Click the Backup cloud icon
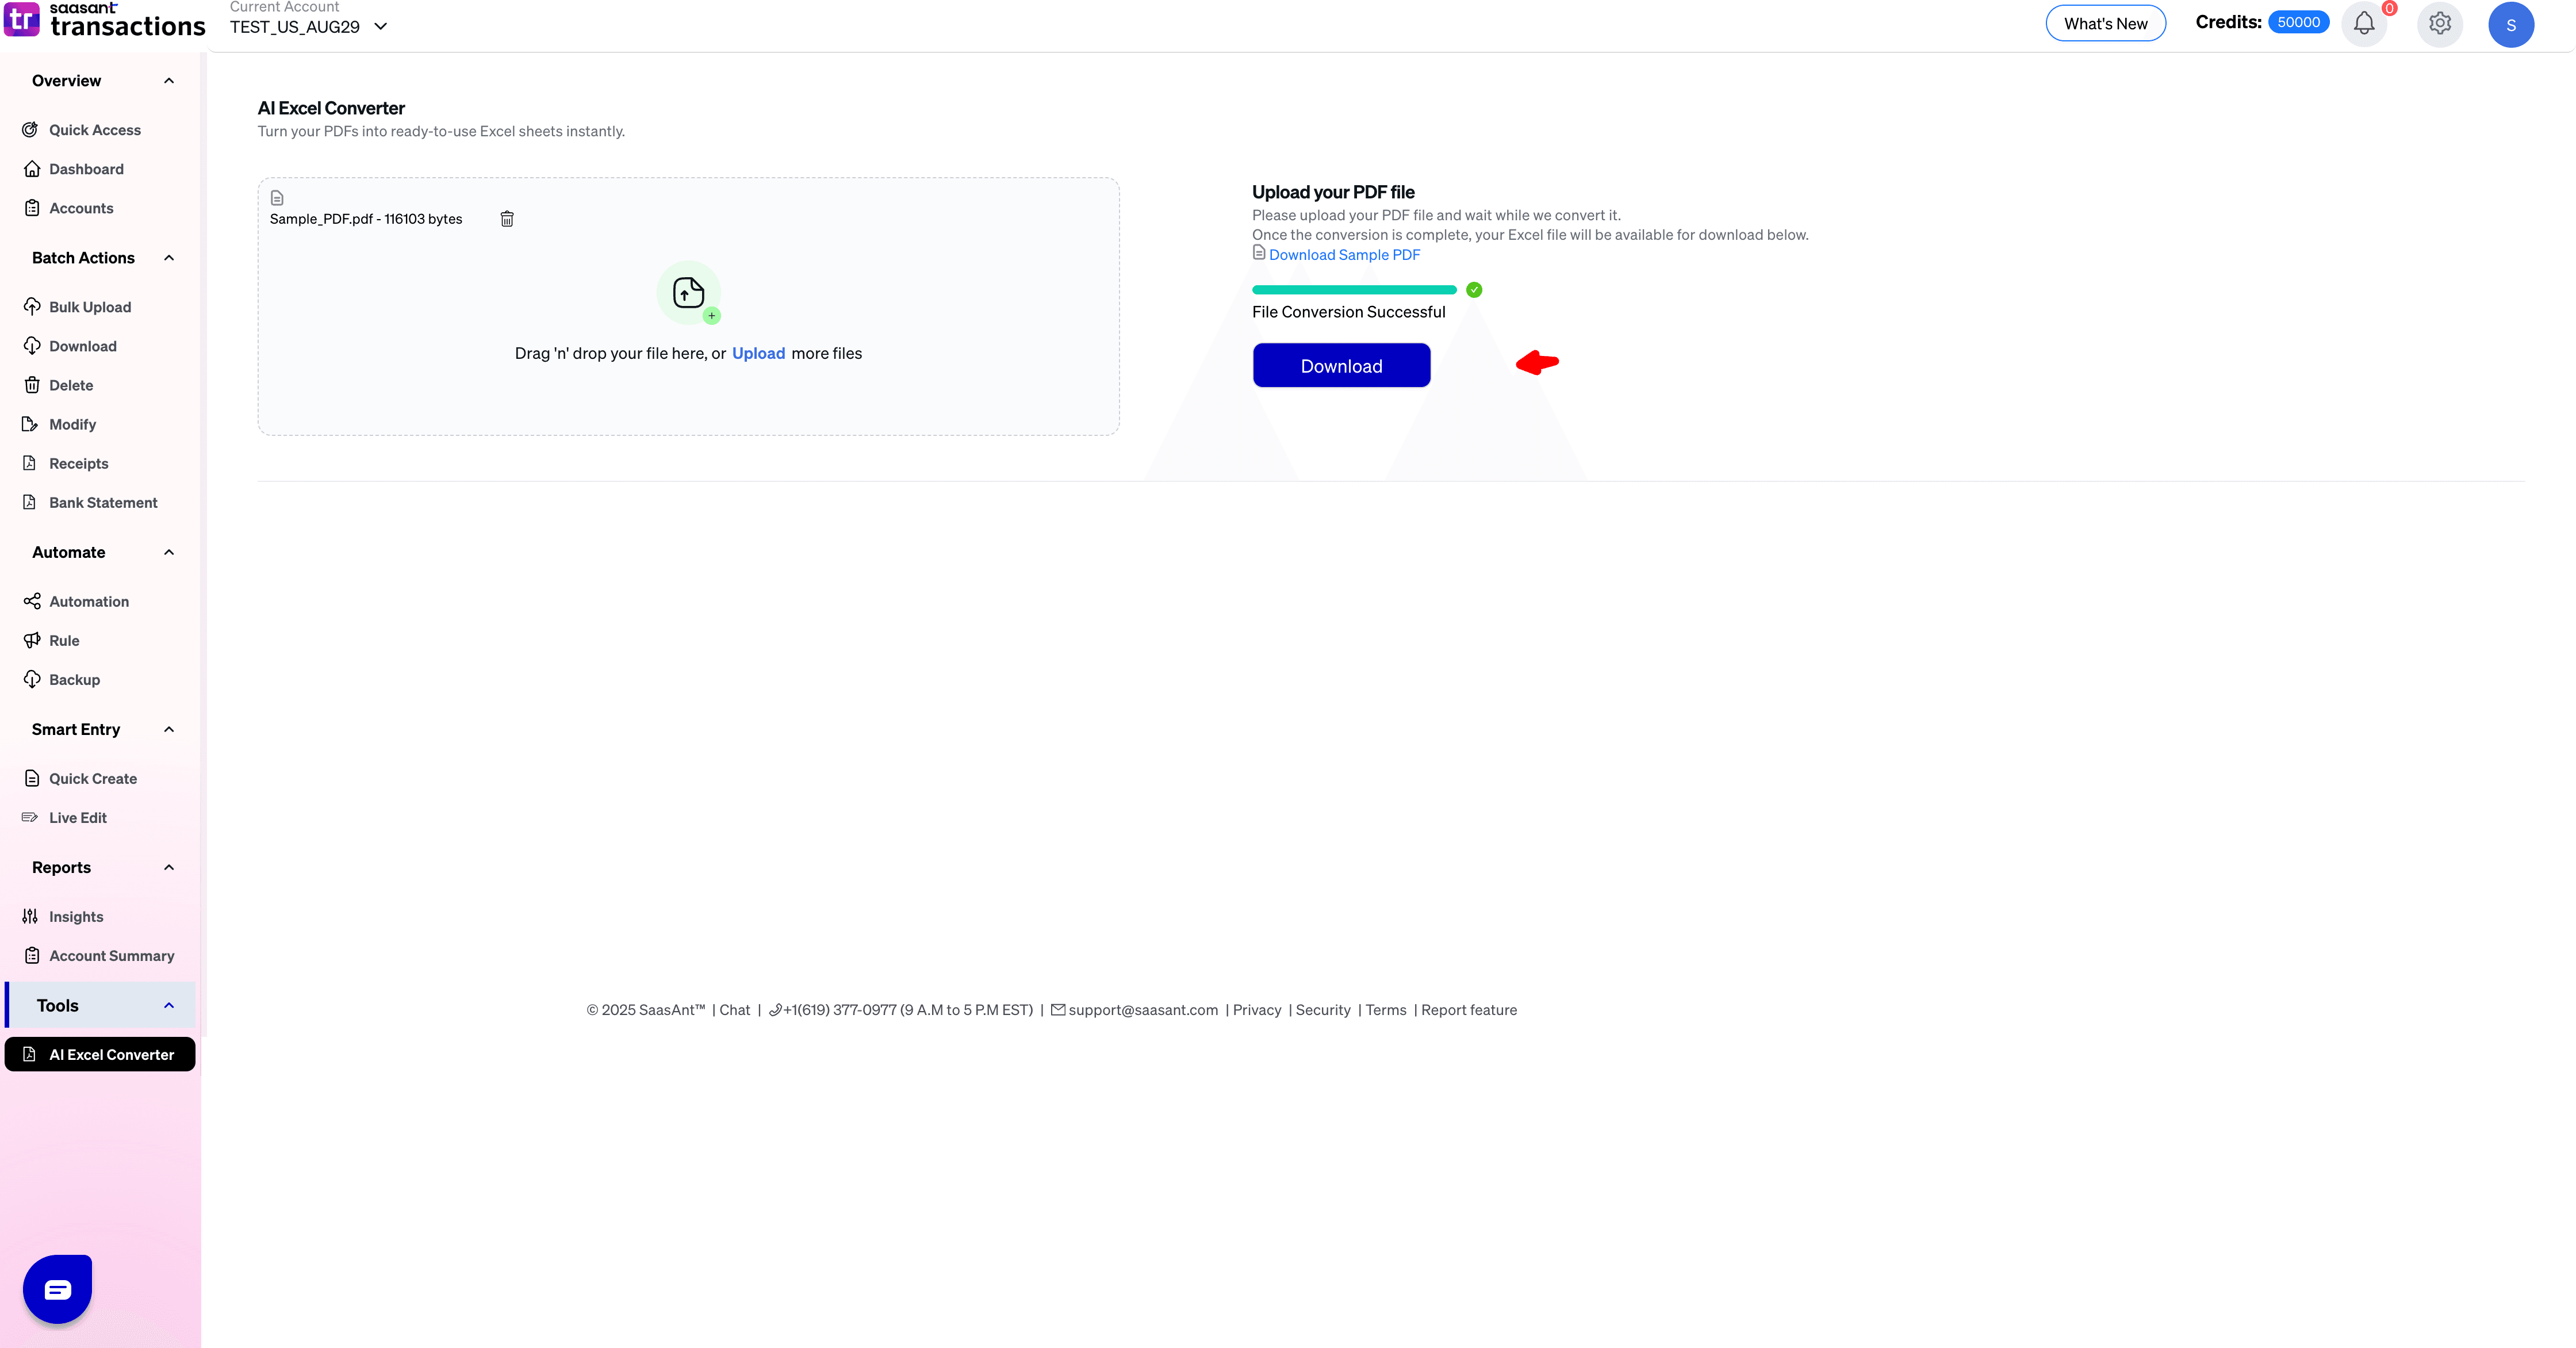The width and height of the screenshot is (2576, 1348). pyautogui.click(x=31, y=679)
